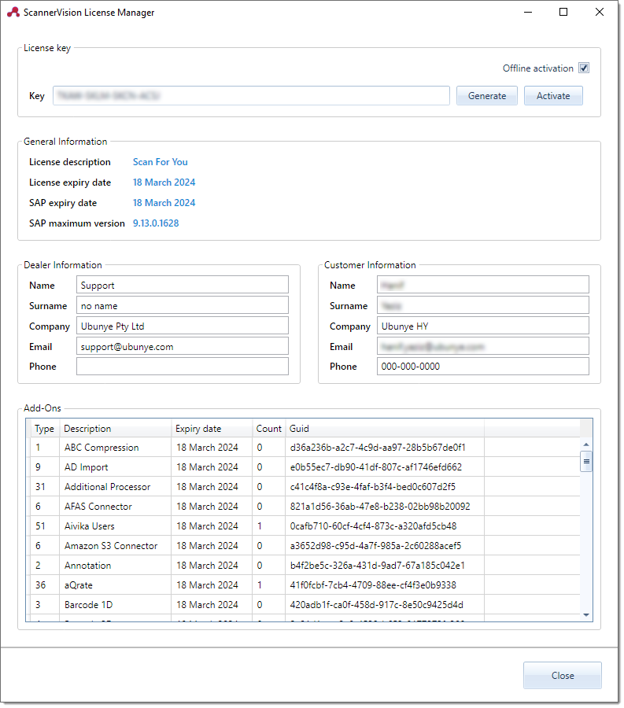Click the Expiry date column header
Viewport: 624px width, 708px height.
[210, 429]
